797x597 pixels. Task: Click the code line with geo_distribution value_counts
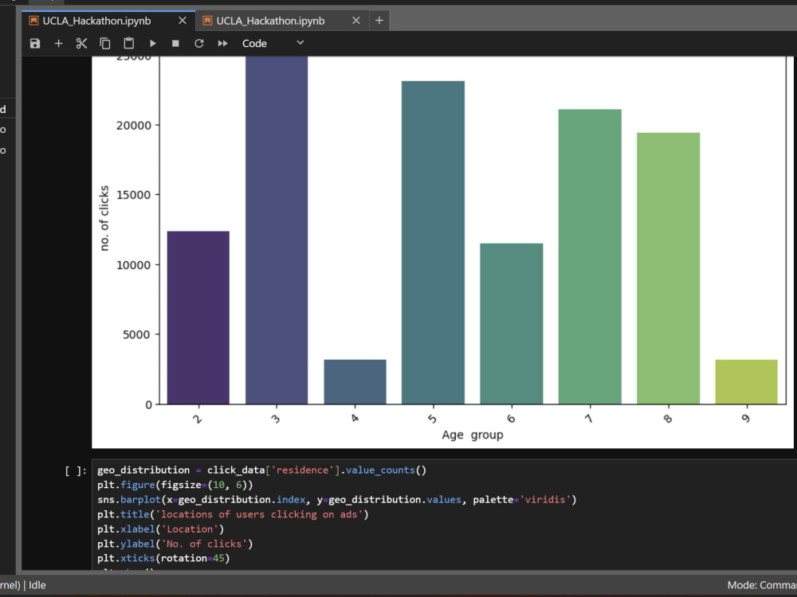tap(261, 470)
